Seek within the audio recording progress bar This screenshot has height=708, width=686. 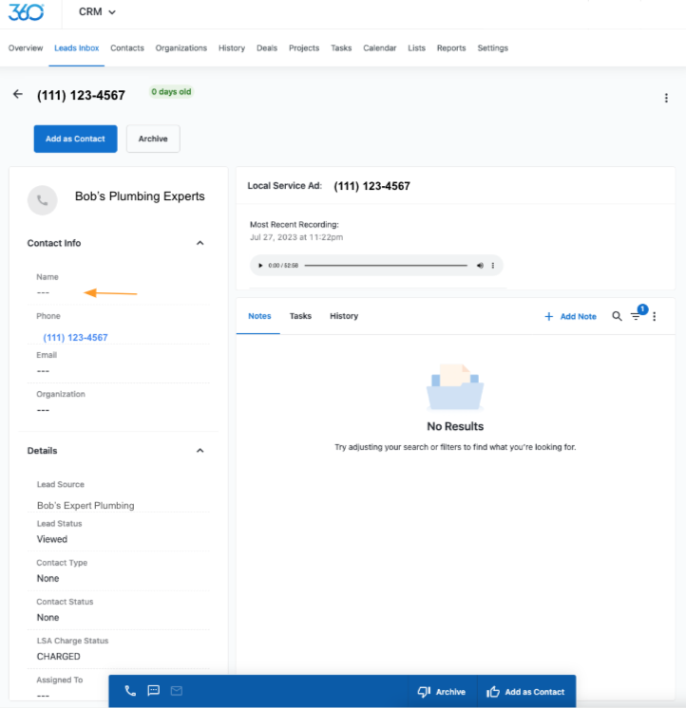pyautogui.click(x=386, y=266)
